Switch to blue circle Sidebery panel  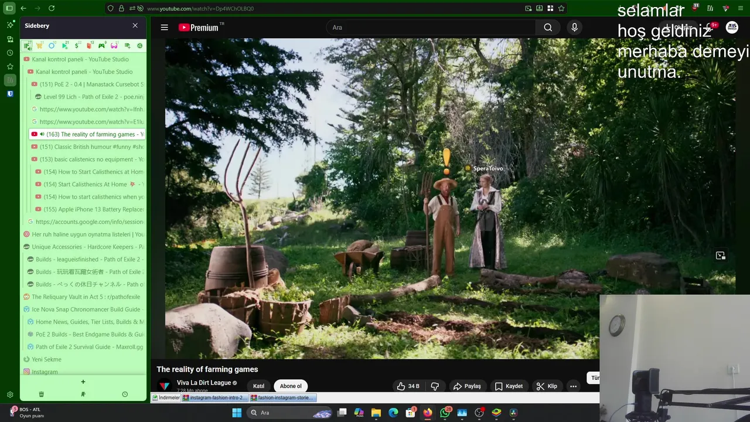[52, 46]
